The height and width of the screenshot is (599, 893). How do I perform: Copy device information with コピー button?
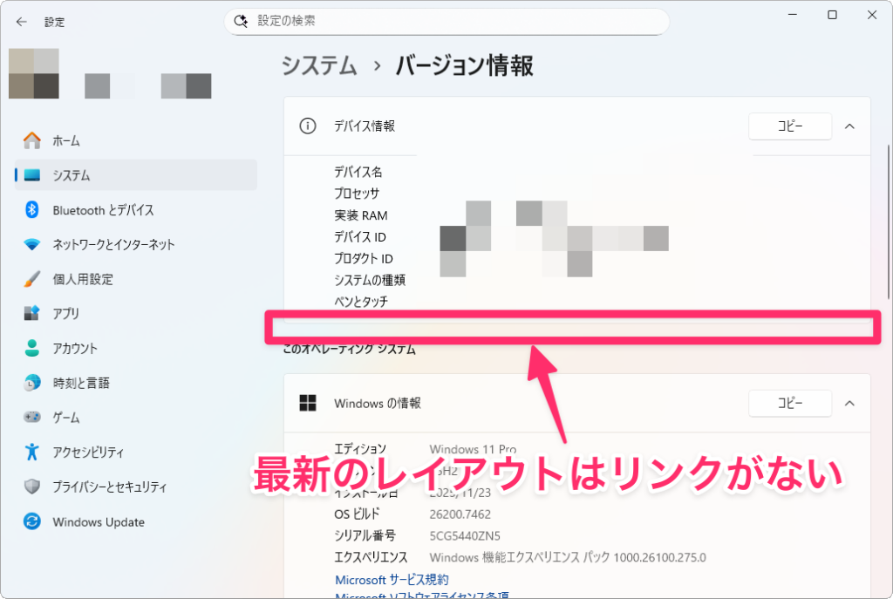[789, 126]
